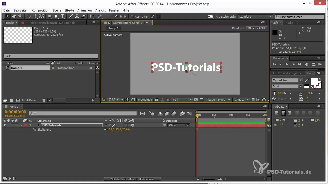
Task: Select the Pen tool
Action: click(56, 16)
